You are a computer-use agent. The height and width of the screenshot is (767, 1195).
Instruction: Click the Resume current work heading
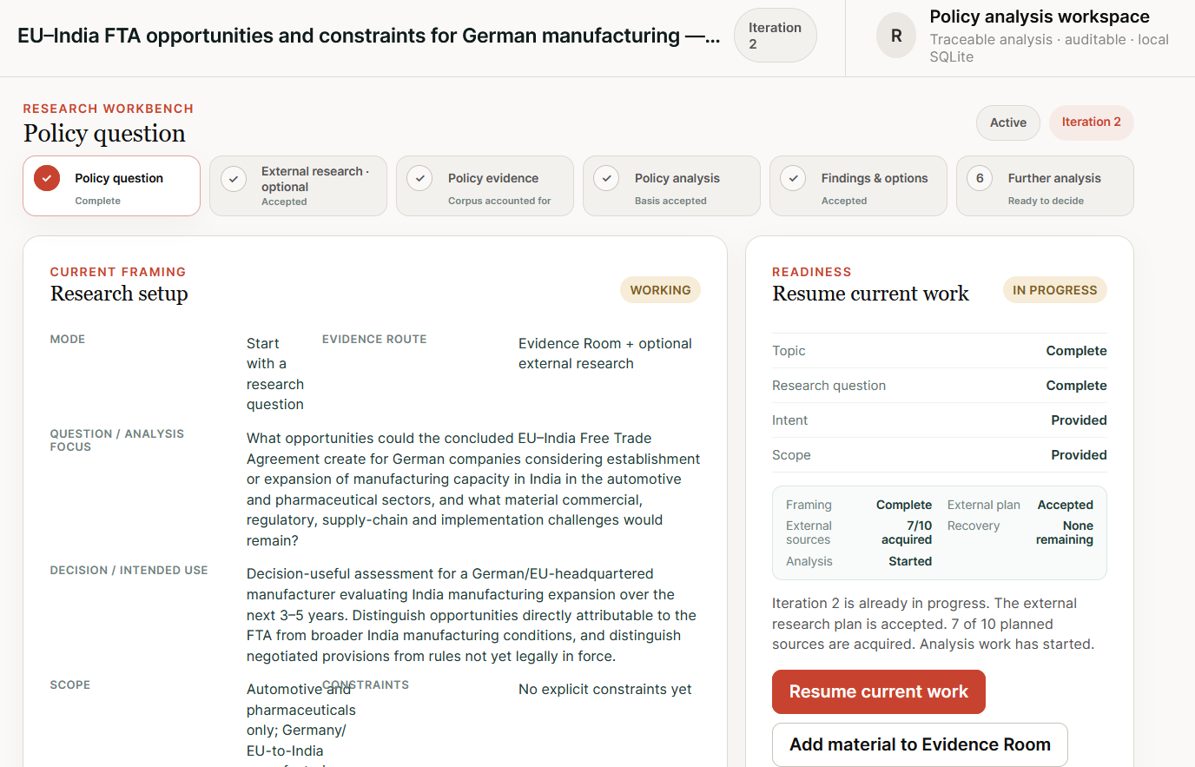coord(870,294)
